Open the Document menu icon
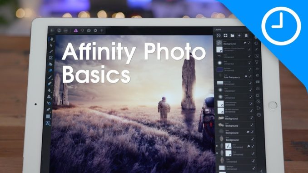Image resolution: width=308 pixels, height=173 pixels. [x=59, y=30]
